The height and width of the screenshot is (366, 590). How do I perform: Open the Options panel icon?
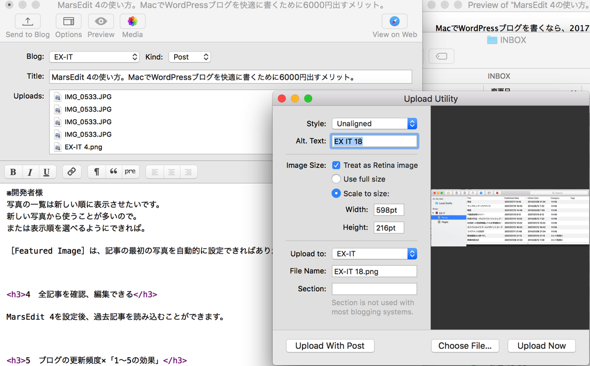pyautogui.click(x=69, y=21)
